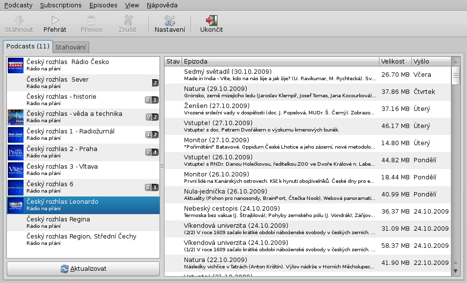Select Víkendová univerzita episode part (1/2)

point(307,245)
